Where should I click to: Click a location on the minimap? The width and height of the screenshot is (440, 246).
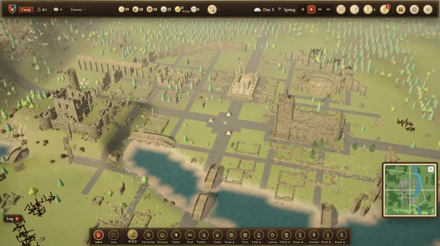coord(409,190)
